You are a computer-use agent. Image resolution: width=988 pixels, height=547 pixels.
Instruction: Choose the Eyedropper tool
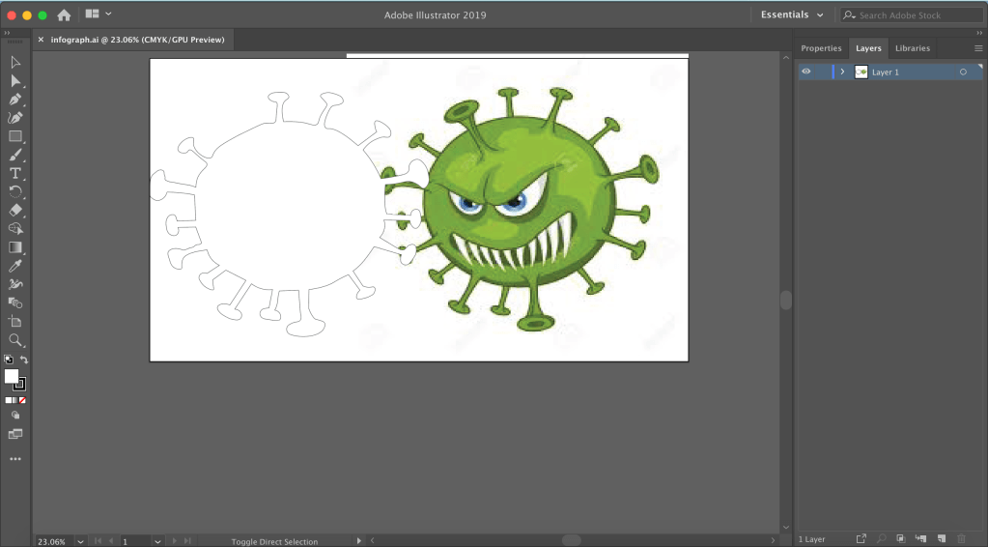(15, 266)
